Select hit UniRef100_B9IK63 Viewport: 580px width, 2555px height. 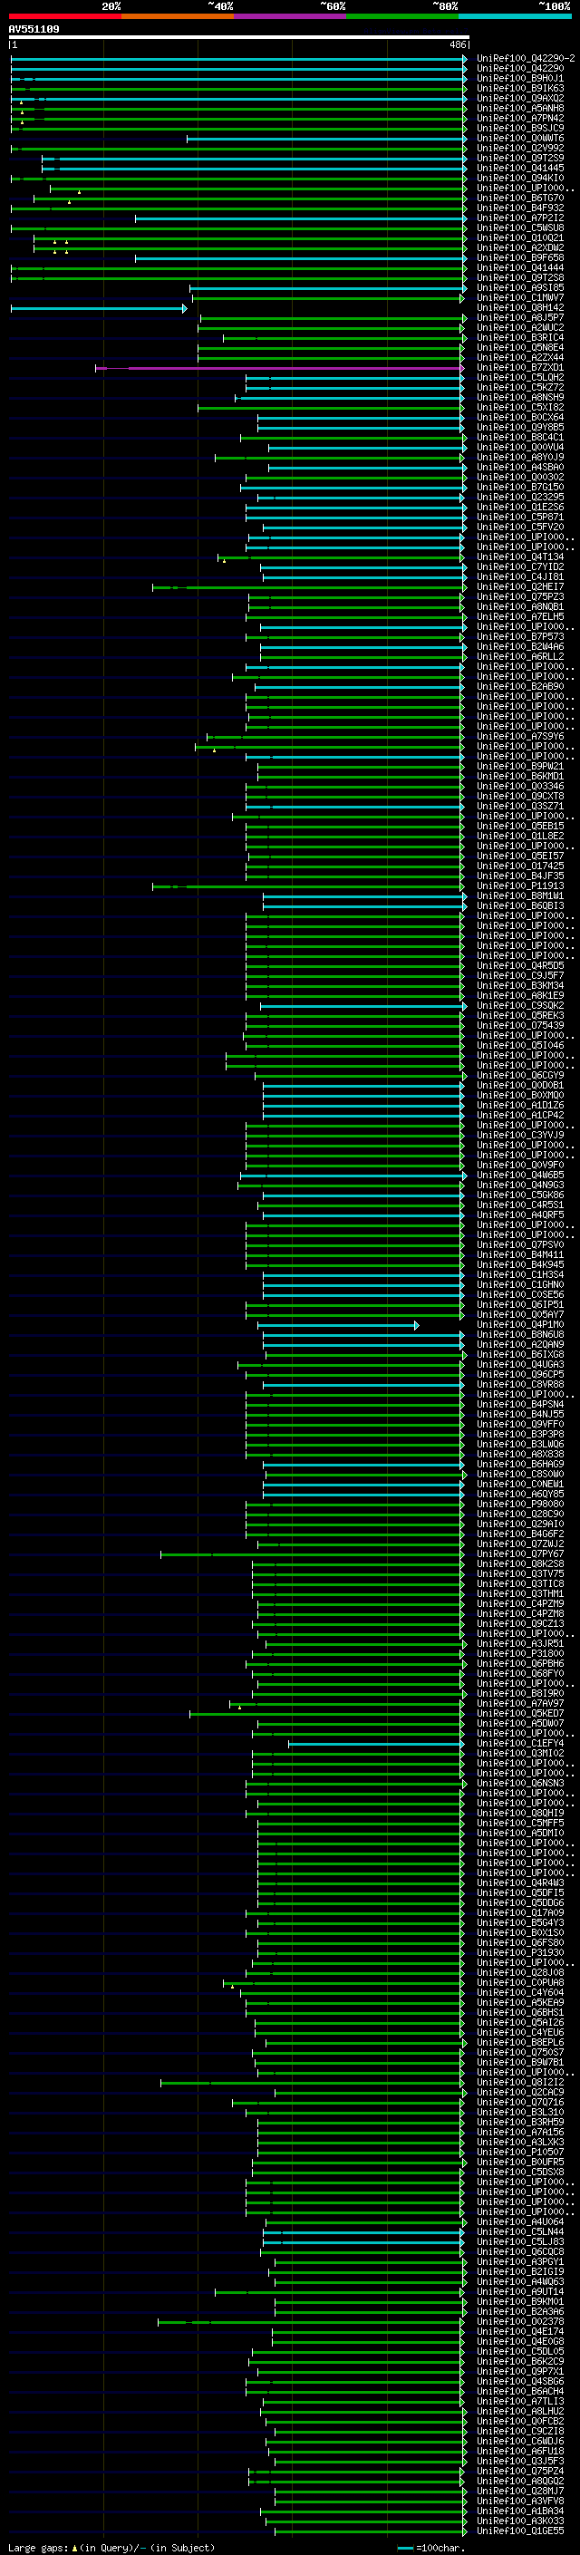click(x=519, y=88)
